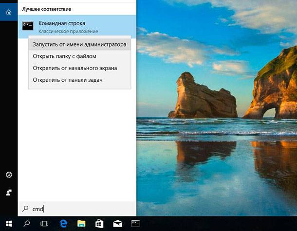This screenshot has width=297, height=231.
Task: Open Command Prompt pinned on the taskbar
Action: [136, 223]
